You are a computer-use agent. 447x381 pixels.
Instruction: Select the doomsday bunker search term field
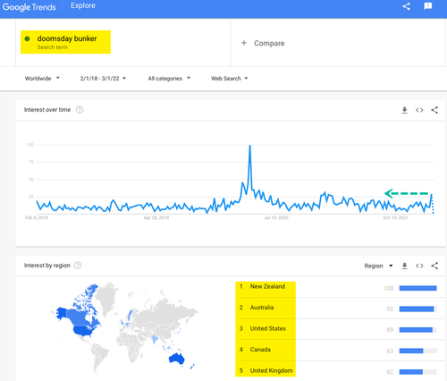click(65, 42)
